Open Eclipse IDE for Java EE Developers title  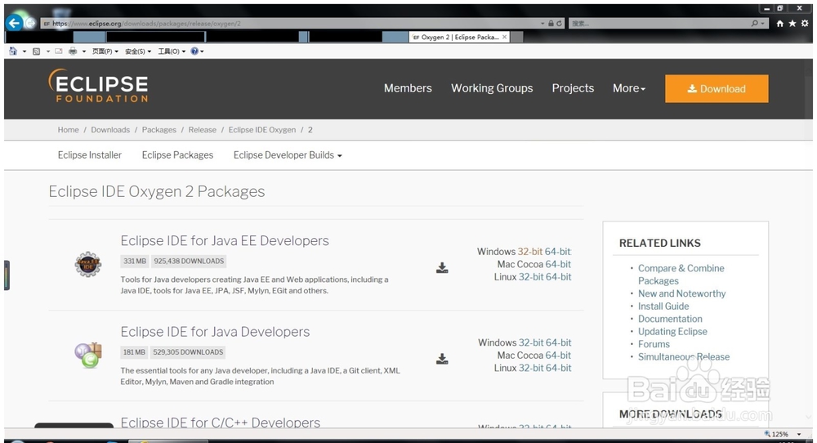pos(225,241)
